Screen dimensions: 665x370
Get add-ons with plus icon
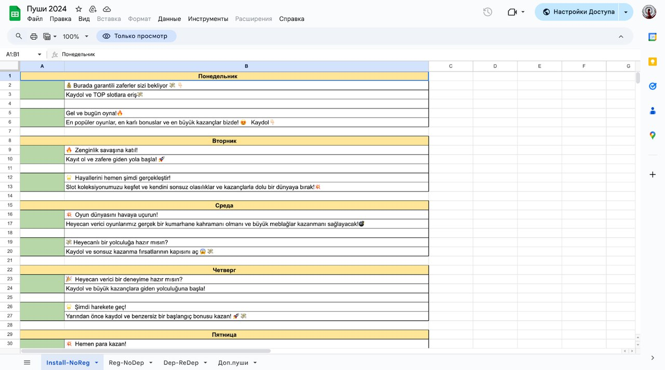(x=653, y=174)
